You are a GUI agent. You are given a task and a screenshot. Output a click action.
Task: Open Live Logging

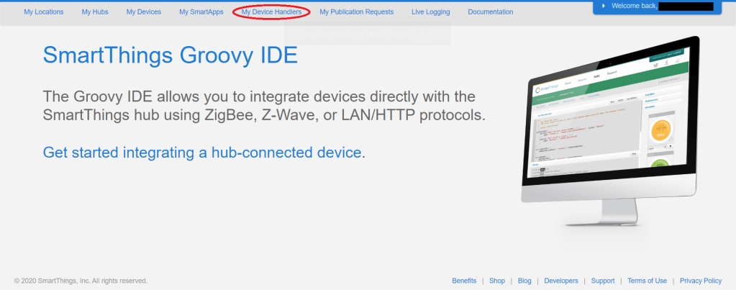pos(430,12)
